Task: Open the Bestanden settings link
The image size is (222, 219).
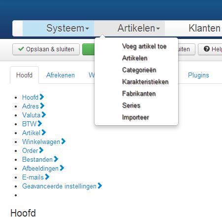Action: pyautogui.click(x=37, y=159)
